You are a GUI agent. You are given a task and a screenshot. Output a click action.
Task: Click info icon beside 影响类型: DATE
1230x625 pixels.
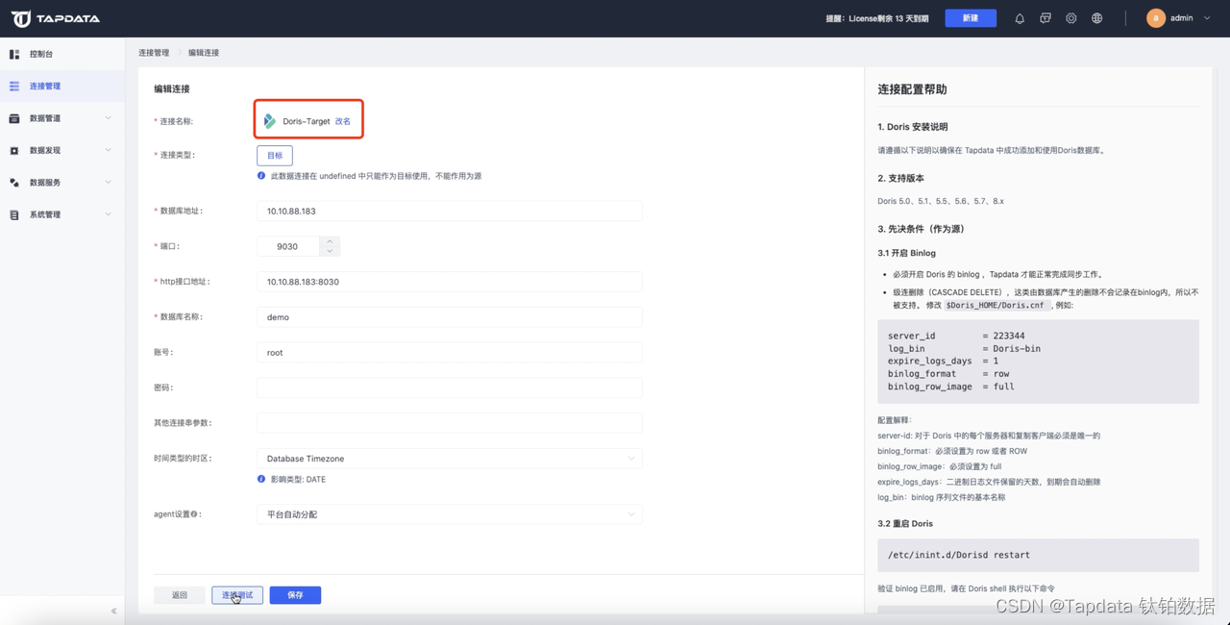(261, 479)
